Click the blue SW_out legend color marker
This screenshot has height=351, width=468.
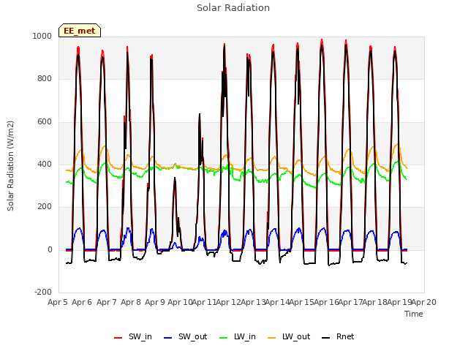coord(168,338)
